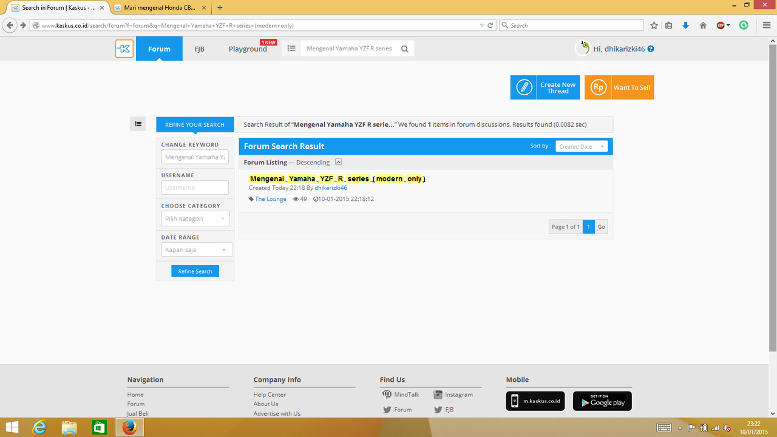Click the user avatar next to dhikarizki46
Viewport: 777px width, 437px height.
pyautogui.click(x=582, y=49)
